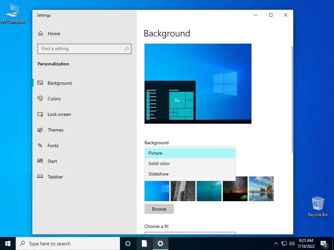Click the Fonts AA icon
334x250 pixels.
[x=40, y=145]
